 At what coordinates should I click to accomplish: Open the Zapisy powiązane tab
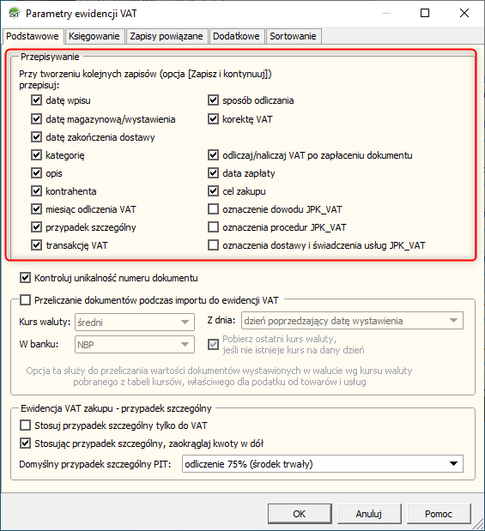(167, 36)
